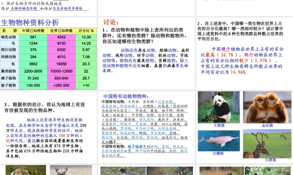Click the 中国特有动植物物种: slide title
The image size is (293, 175).
126,96
